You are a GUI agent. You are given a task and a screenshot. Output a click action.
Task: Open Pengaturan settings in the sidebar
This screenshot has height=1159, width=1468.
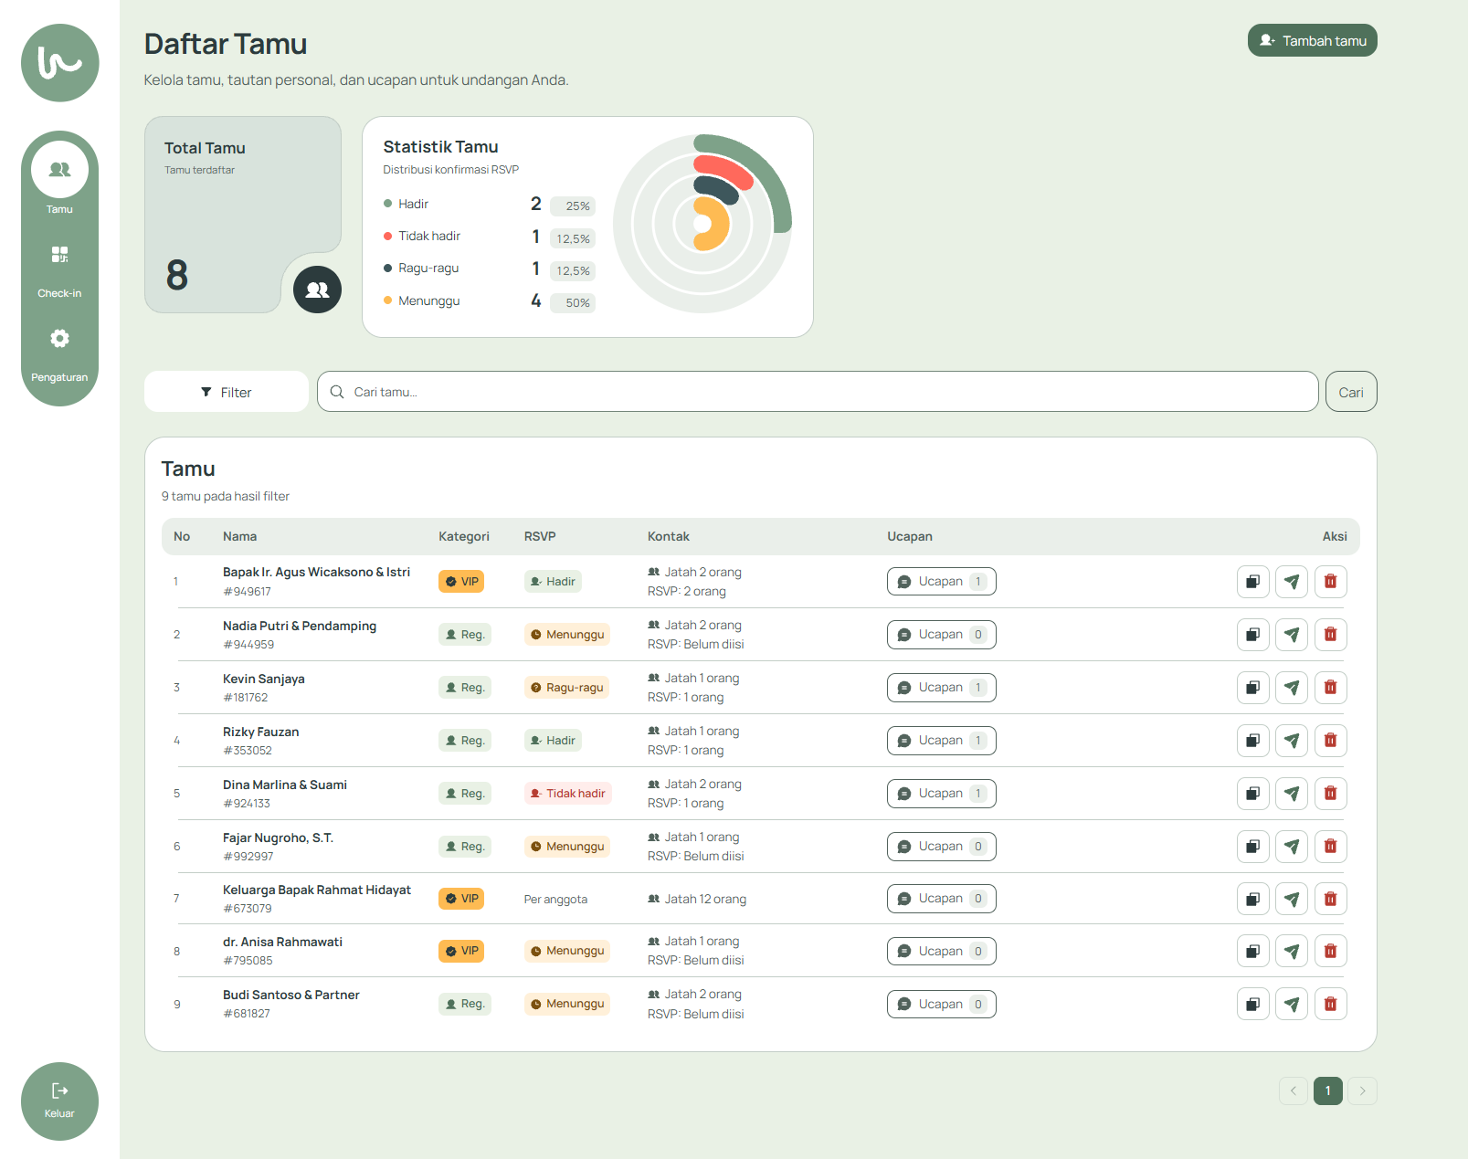click(59, 355)
